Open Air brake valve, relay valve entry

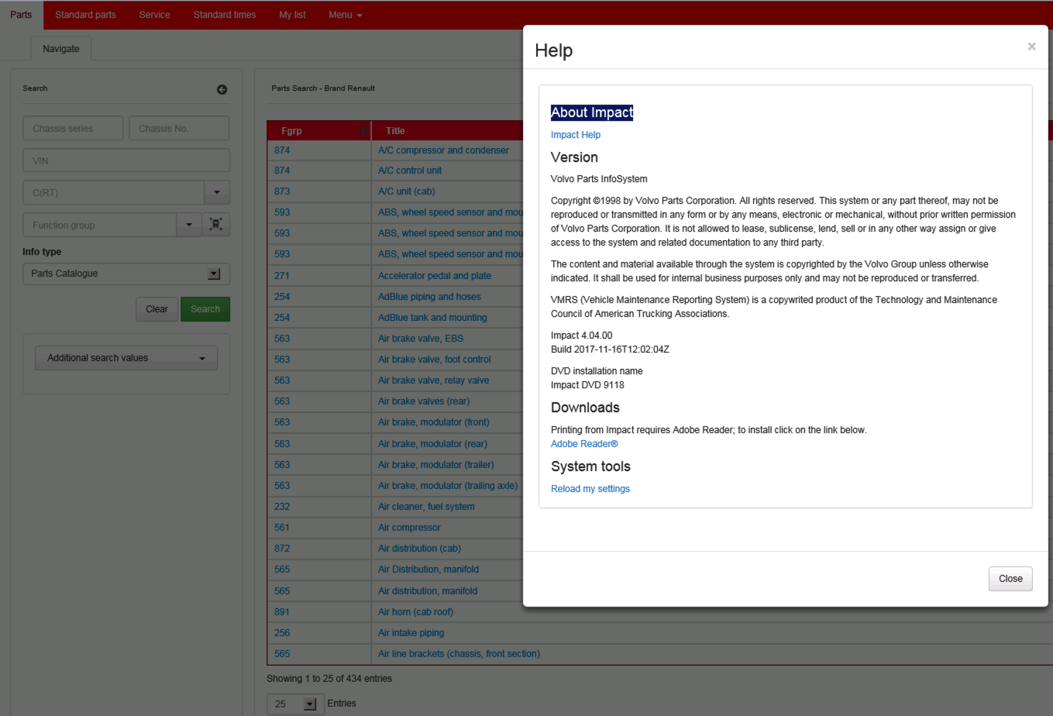point(434,380)
